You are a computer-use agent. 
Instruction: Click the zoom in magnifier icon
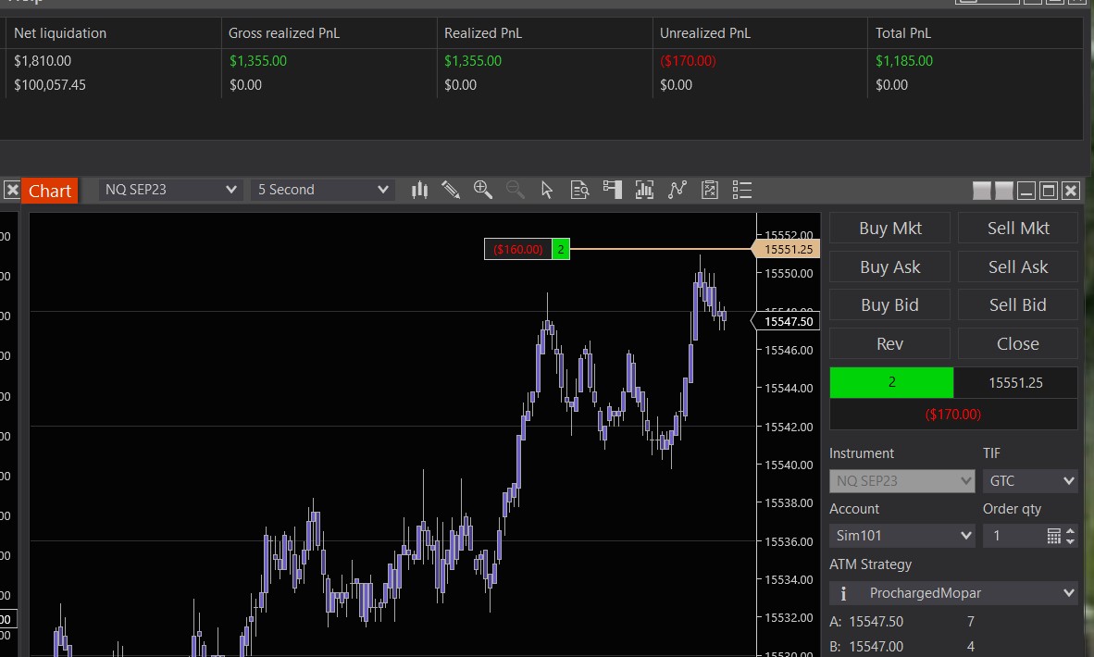[x=482, y=190]
